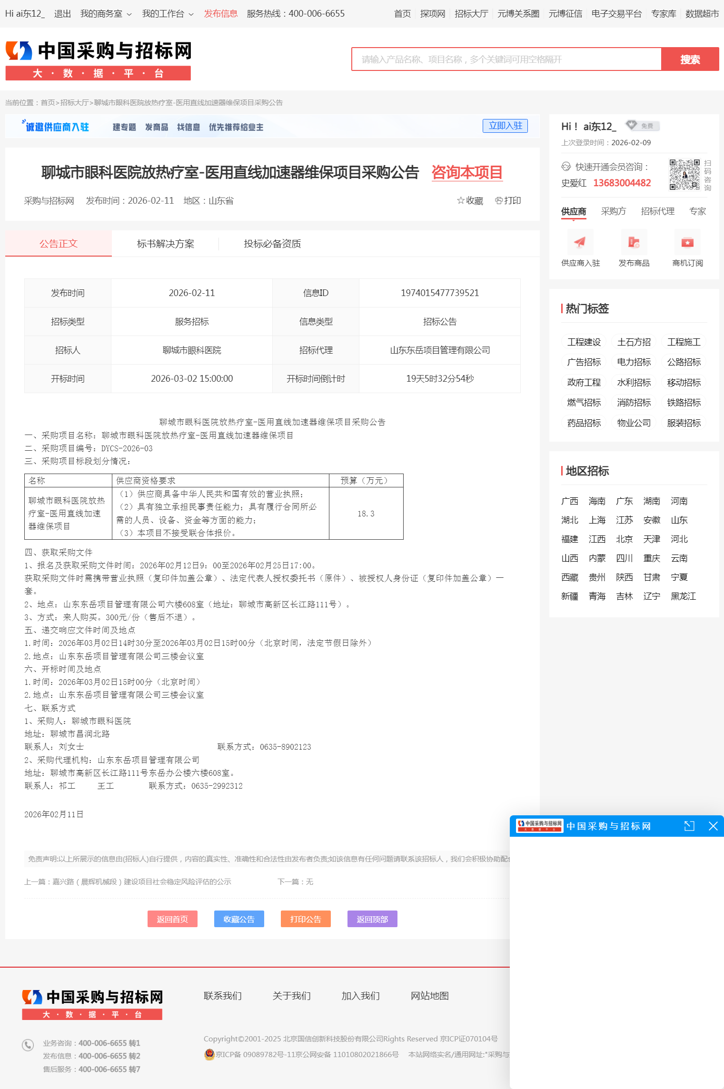This screenshot has width=724, height=1089.
Task: Click the 发布商品 icon
Action: (634, 242)
